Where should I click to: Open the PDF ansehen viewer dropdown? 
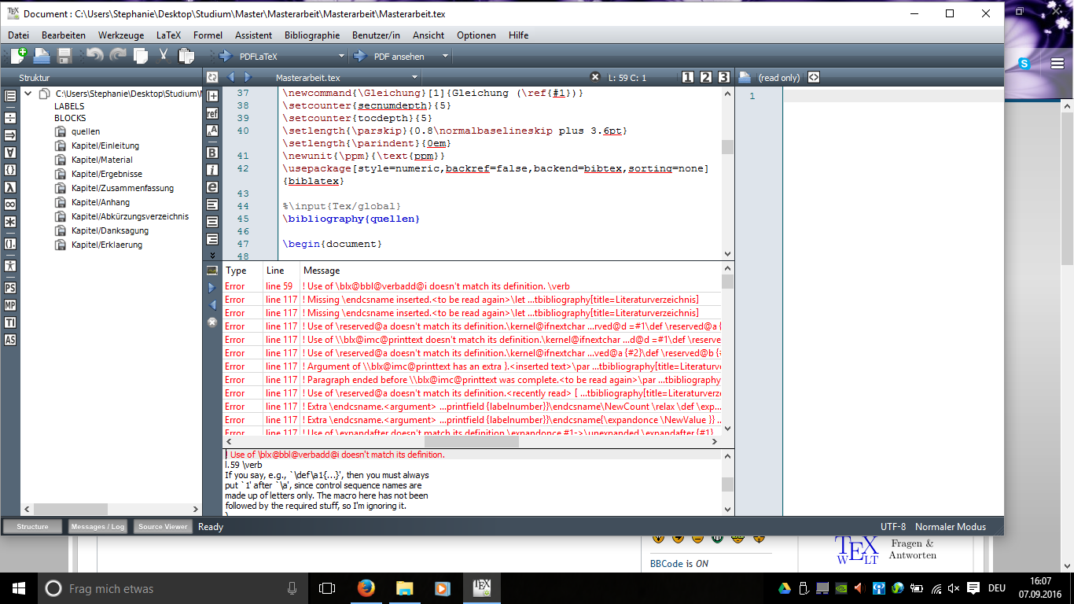[445, 56]
